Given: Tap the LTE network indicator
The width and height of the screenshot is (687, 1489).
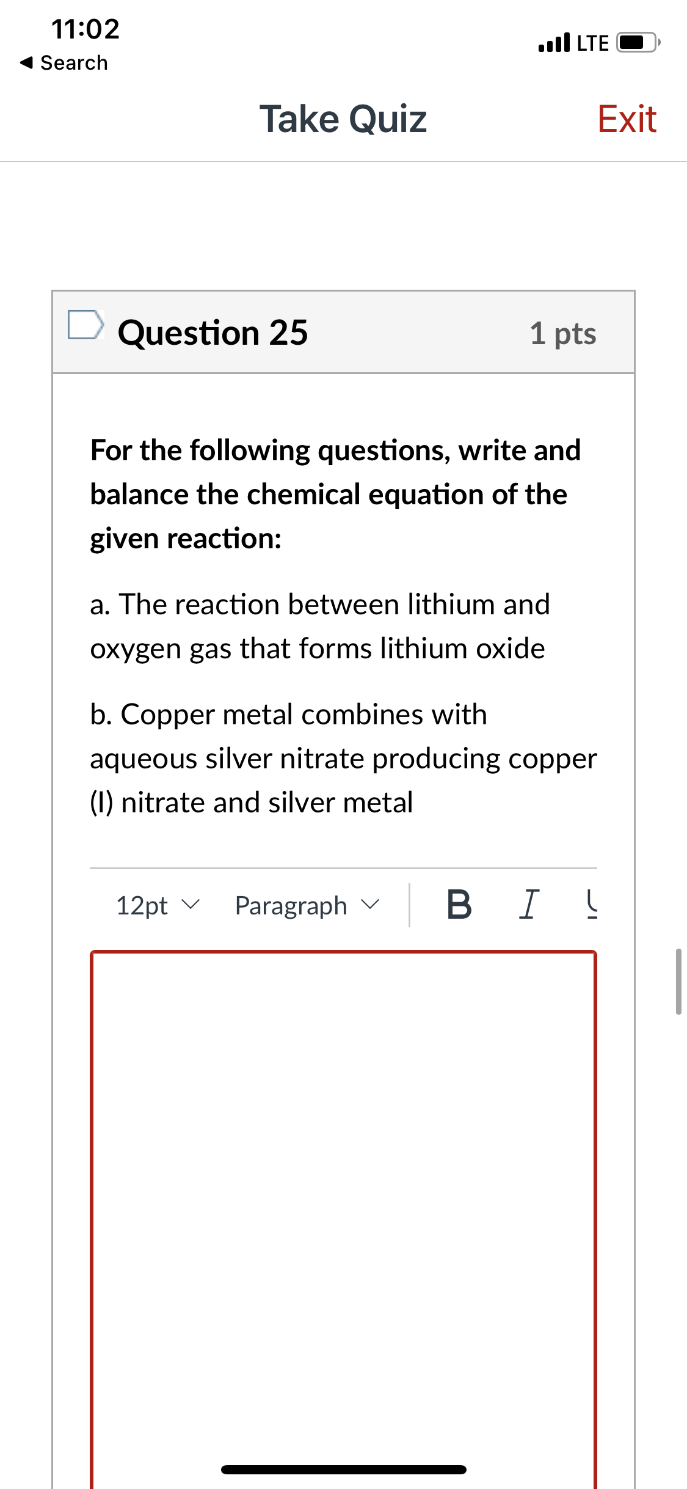Looking at the screenshot, I should point(593,43).
